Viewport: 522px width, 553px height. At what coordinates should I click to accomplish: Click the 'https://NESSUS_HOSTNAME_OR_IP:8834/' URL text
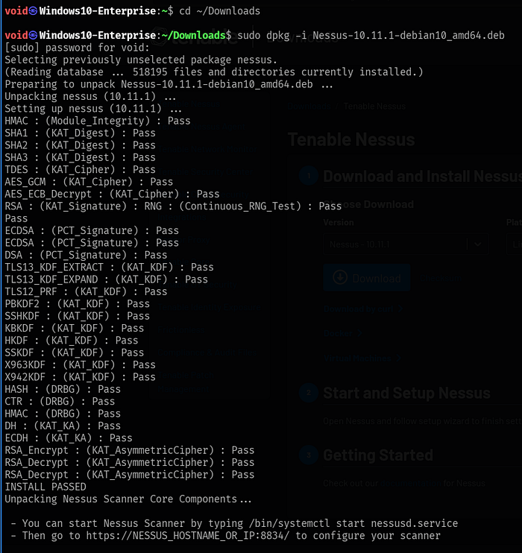pos(188,536)
